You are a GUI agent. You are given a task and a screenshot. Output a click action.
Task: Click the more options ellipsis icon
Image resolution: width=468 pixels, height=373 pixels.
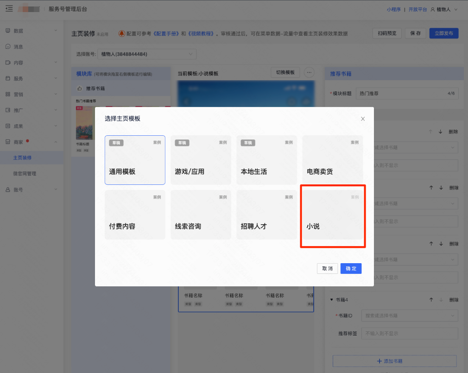tap(310, 73)
